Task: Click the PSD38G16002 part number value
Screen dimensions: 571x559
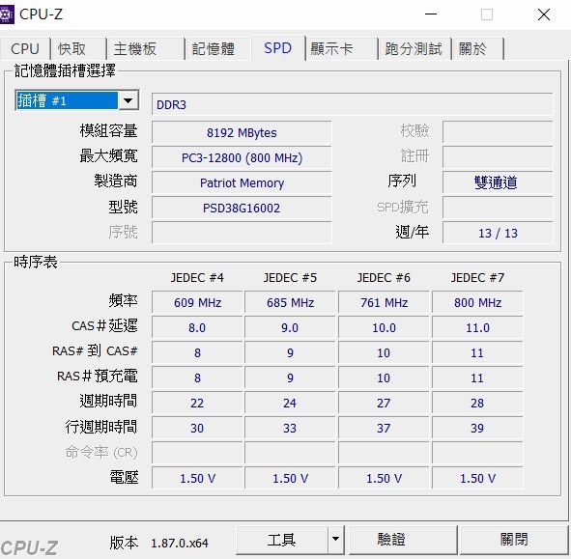Action: (242, 209)
